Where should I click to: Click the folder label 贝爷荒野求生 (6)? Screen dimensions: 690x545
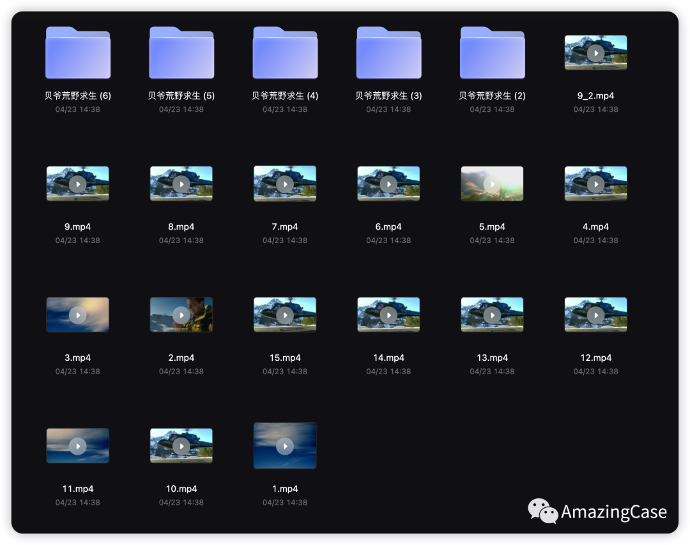[78, 95]
